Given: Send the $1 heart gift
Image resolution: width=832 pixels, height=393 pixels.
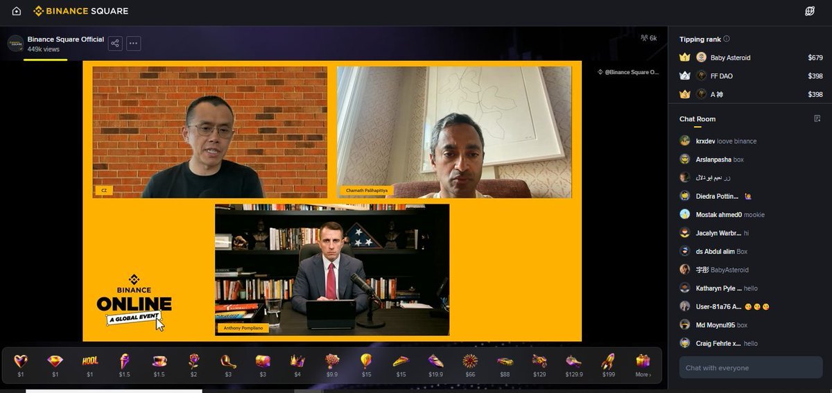Looking at the screenshot, I should pyautogui.click(x=21, y=365).
